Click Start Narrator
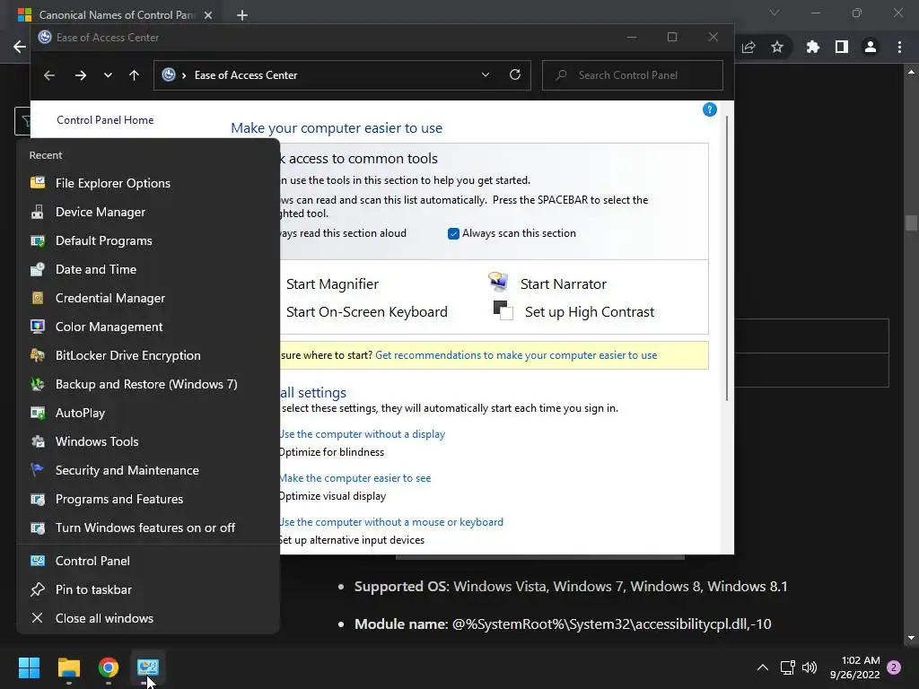The height and width of the screenshot is (689, 919). (564, 284)
